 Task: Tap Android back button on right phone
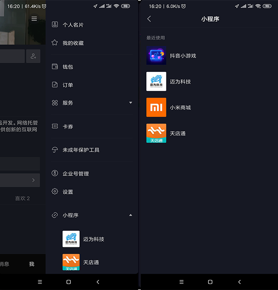(x=239, y=282)
